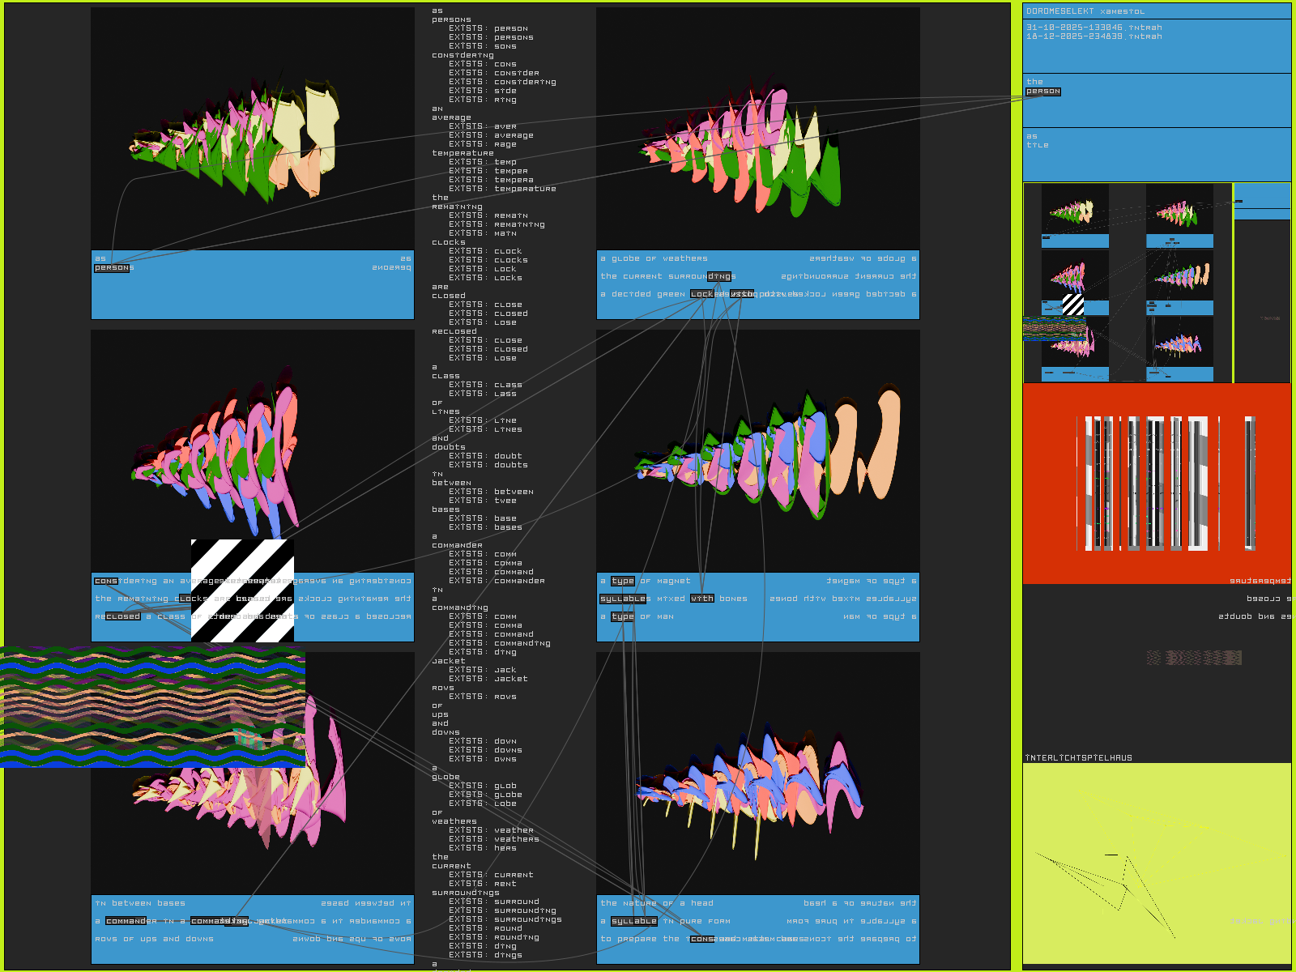1296x972 pixels.
Task: Click the INTERLICHTSPIELHAUS panel label
Action: 1078,758
